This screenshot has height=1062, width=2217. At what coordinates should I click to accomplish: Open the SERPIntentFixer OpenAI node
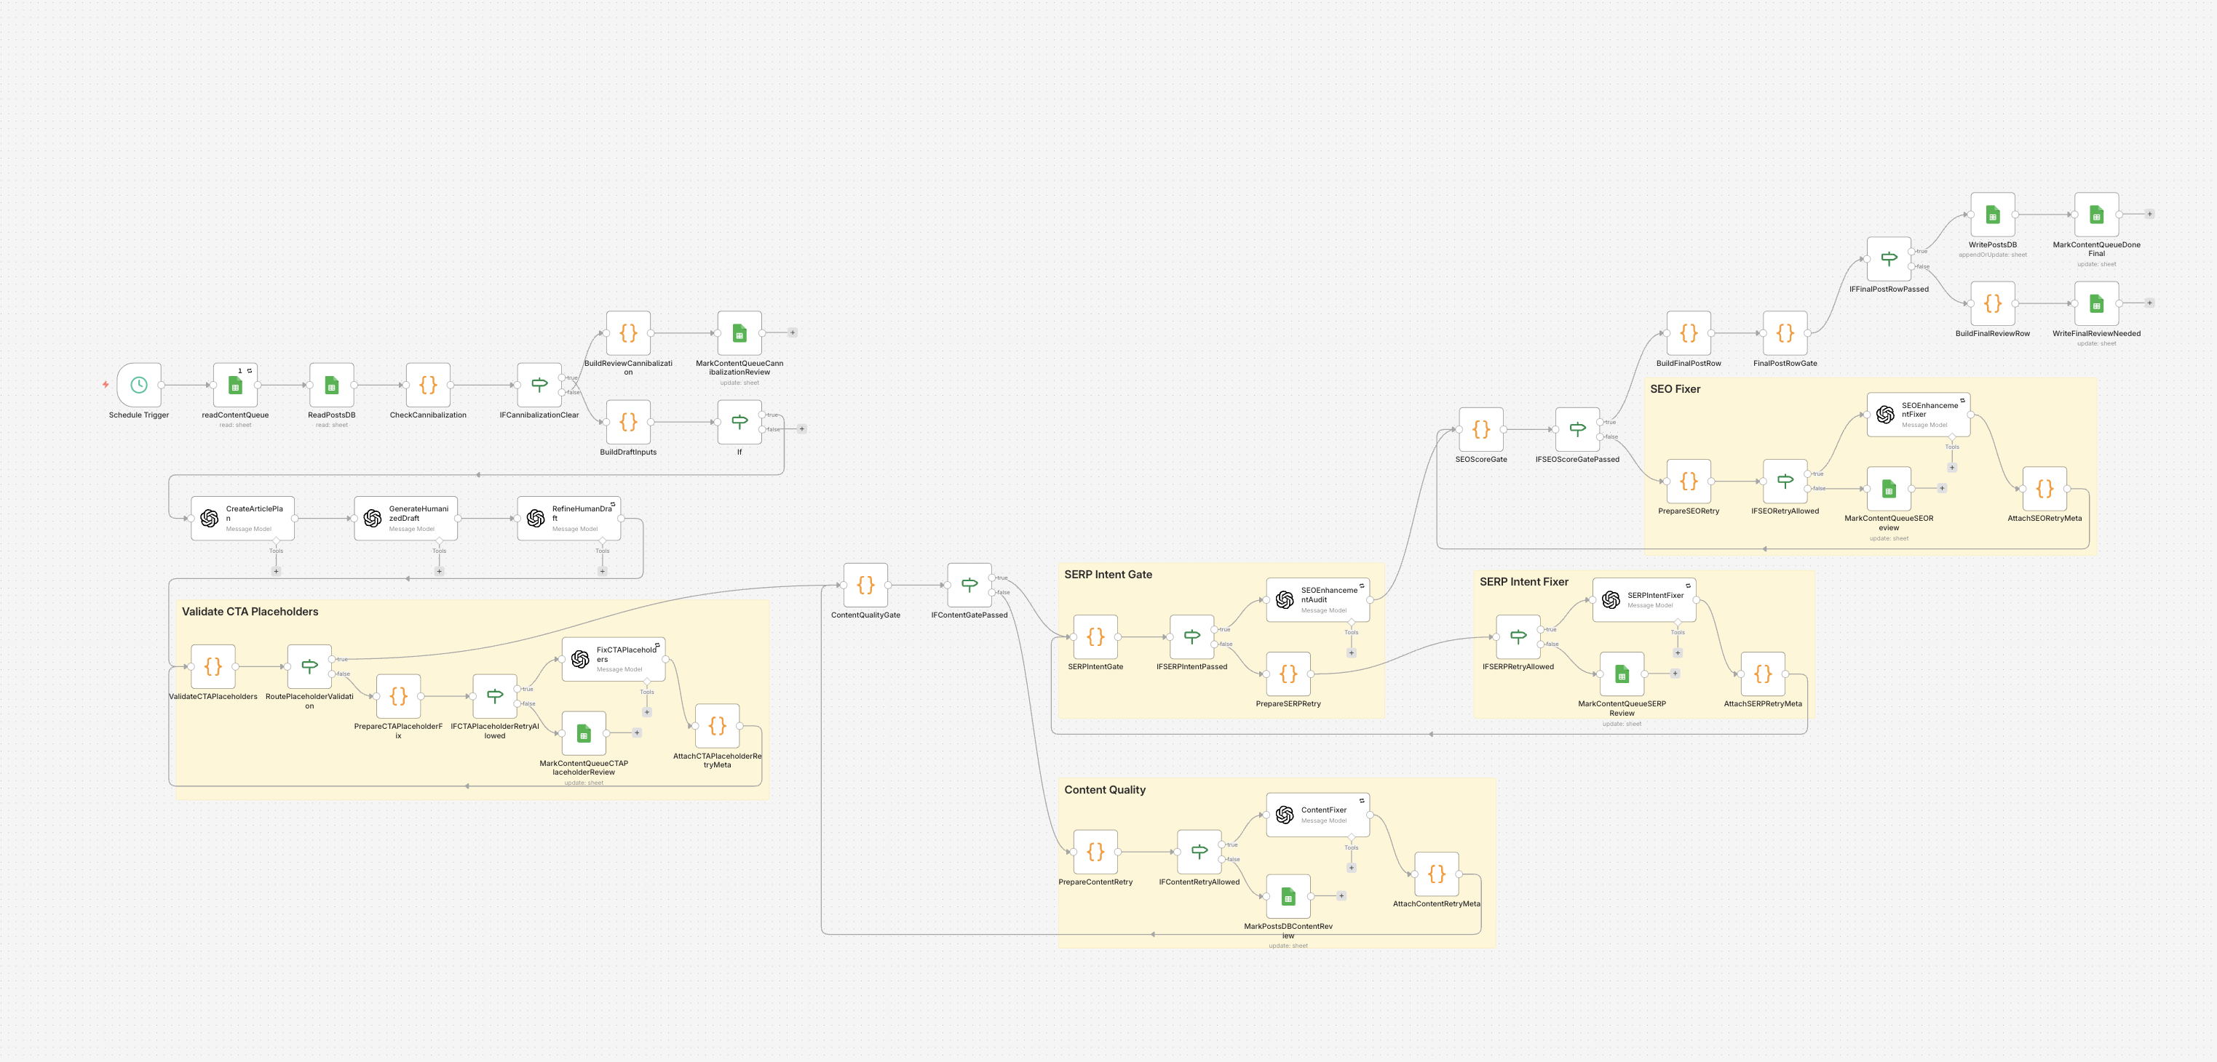coord(1643,600)
